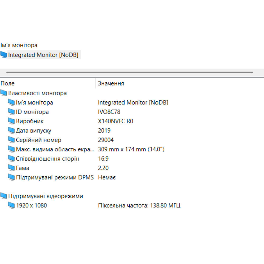
Task: Click the monitor icon next to Підтримувані відеорежими
Action: 3,196
